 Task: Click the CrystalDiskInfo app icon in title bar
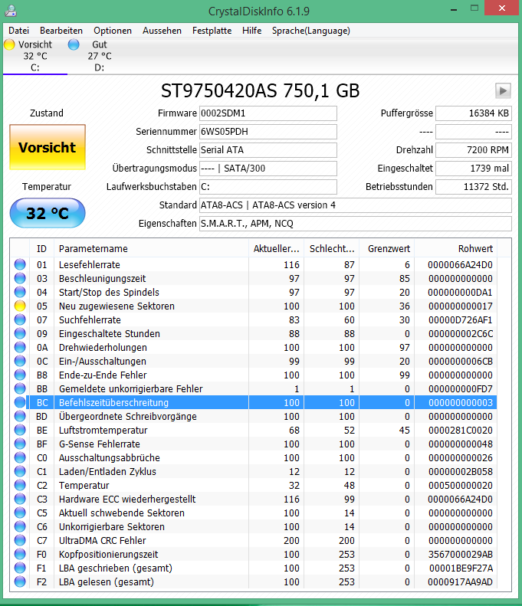(x=11, y=11)
